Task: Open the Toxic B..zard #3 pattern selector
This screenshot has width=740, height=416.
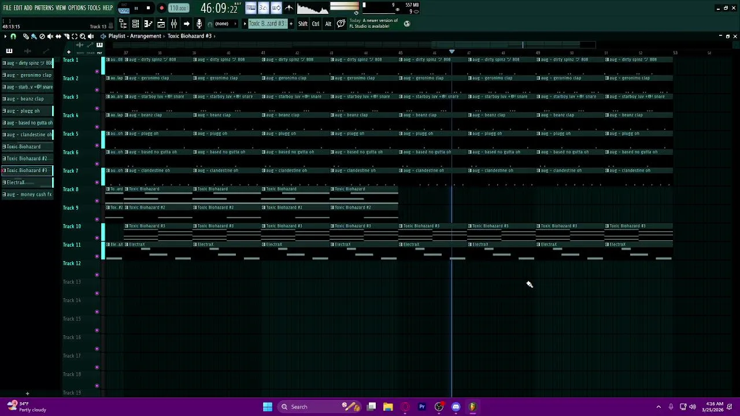Action: click(267, 24)
